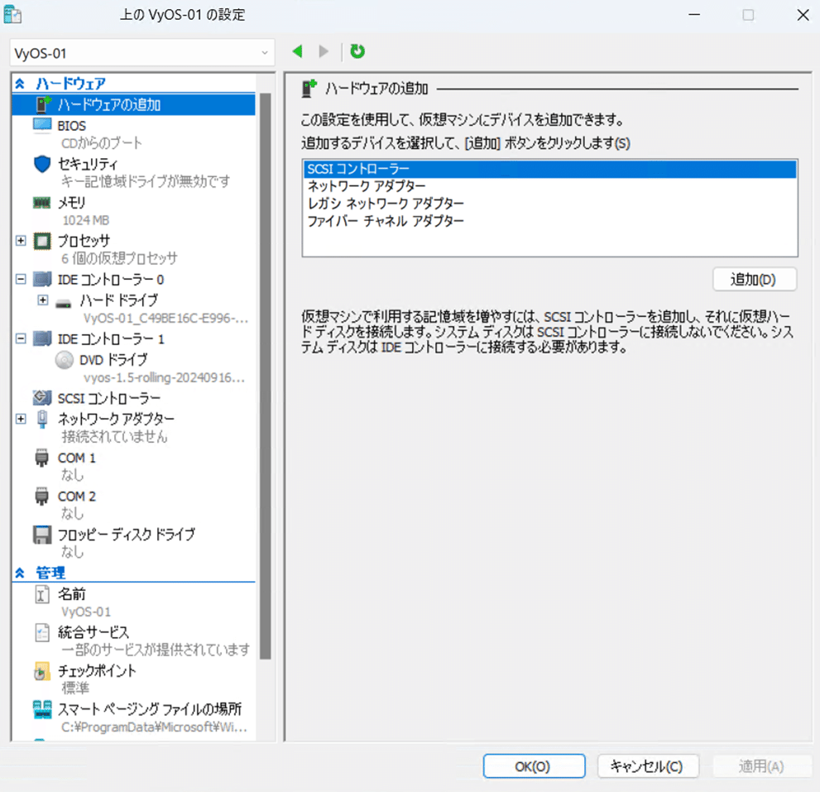Screen dimensions: 820x792
Task: Click the COM 2 port icon
Action: pyautogui.click(x=42, y=496)
